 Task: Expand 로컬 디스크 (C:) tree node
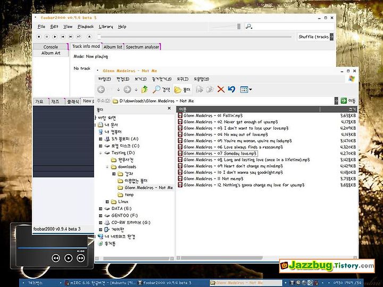point(101,146)
